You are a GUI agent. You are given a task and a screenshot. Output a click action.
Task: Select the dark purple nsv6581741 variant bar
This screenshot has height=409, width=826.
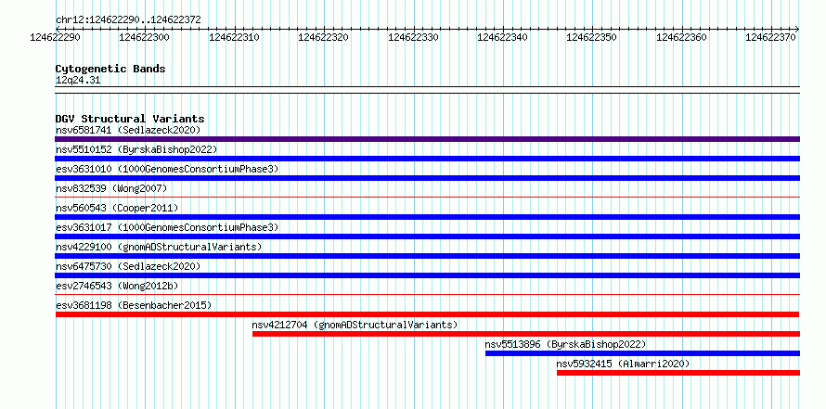[x=428, y=139]
